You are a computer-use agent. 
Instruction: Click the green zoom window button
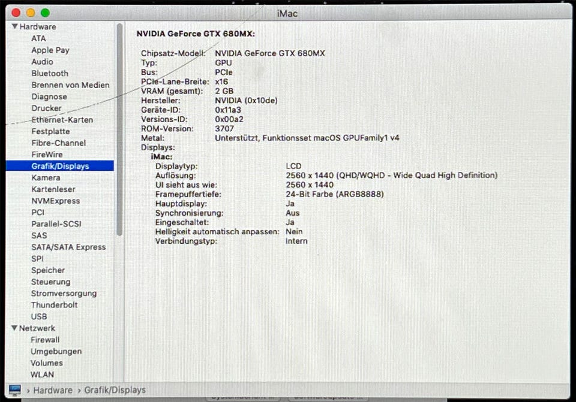pos(45,13)
